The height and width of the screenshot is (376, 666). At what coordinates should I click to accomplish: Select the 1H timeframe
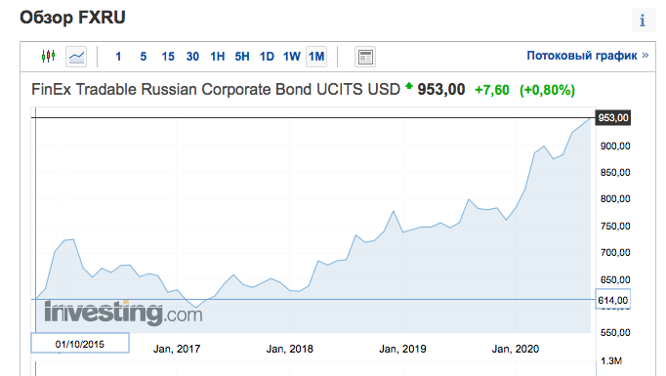(x=218, y=57)
